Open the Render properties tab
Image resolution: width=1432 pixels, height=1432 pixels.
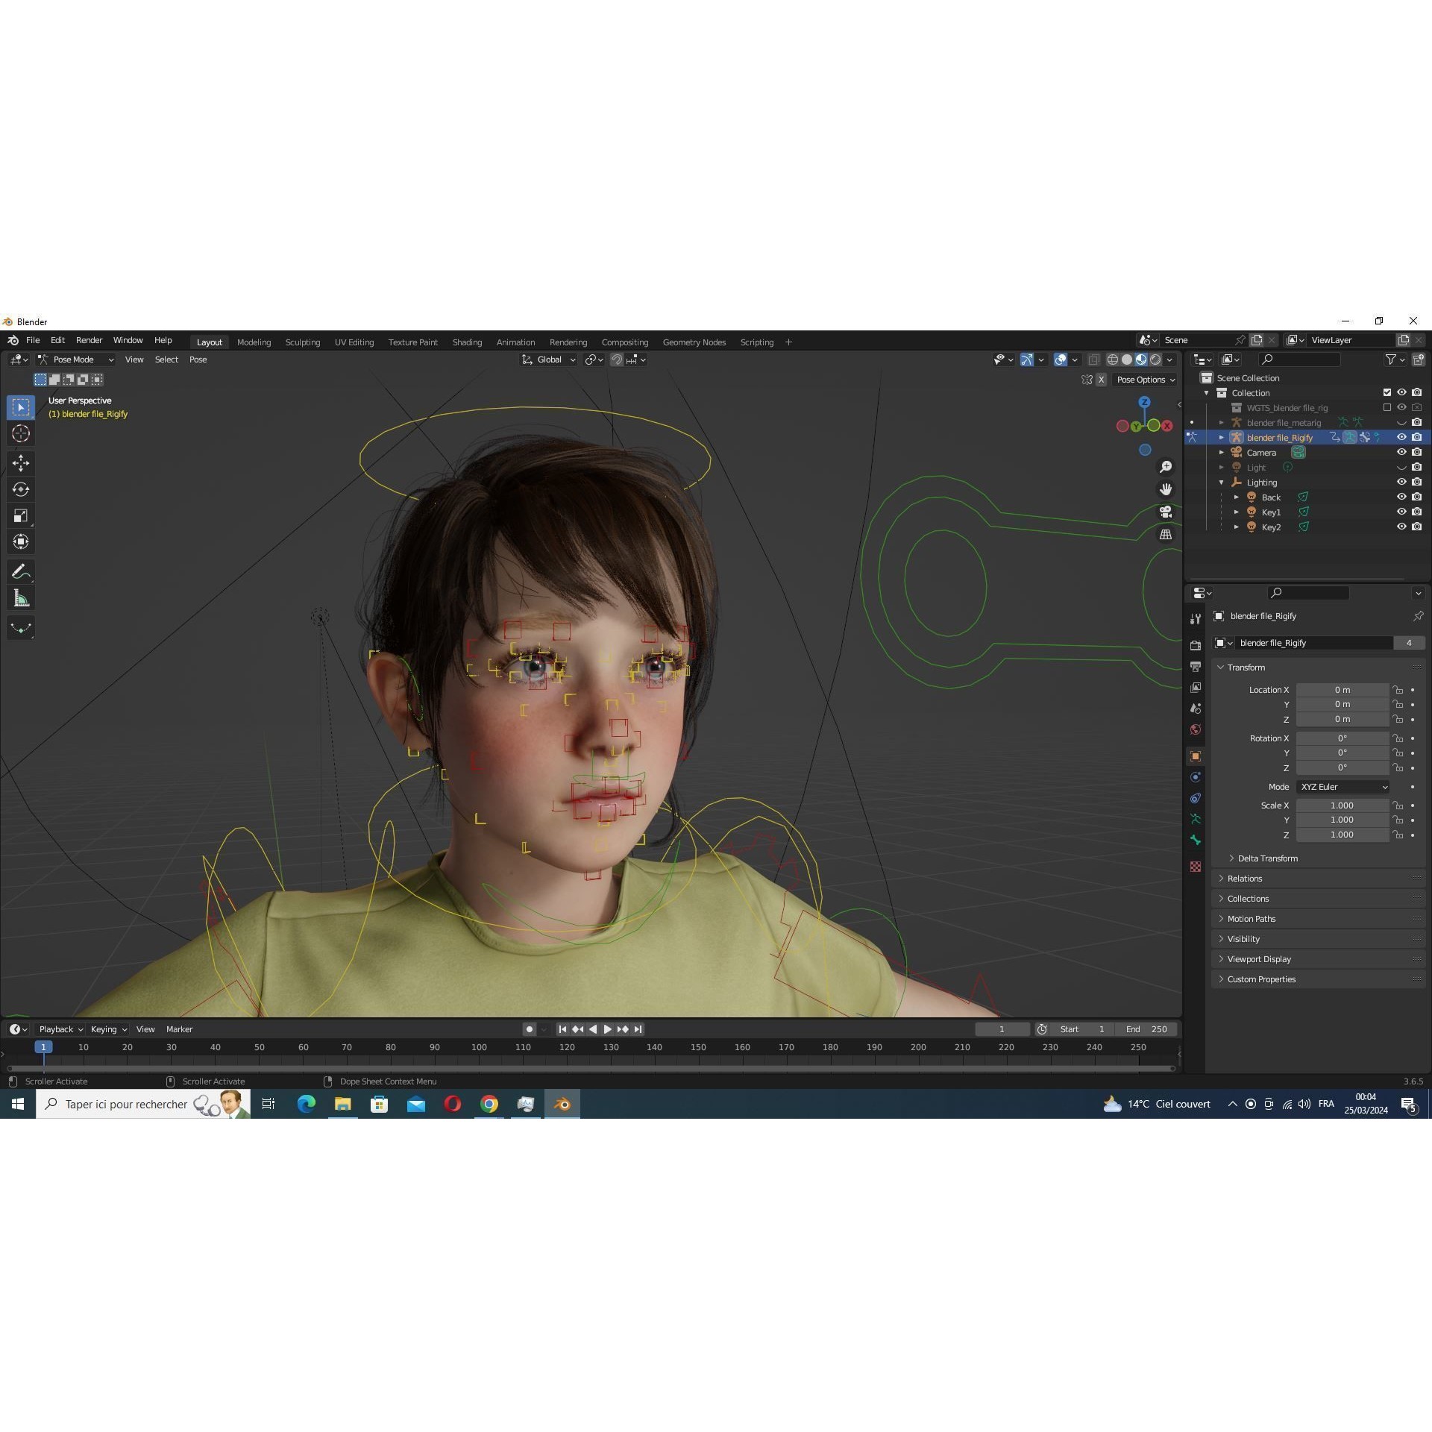1196,645
